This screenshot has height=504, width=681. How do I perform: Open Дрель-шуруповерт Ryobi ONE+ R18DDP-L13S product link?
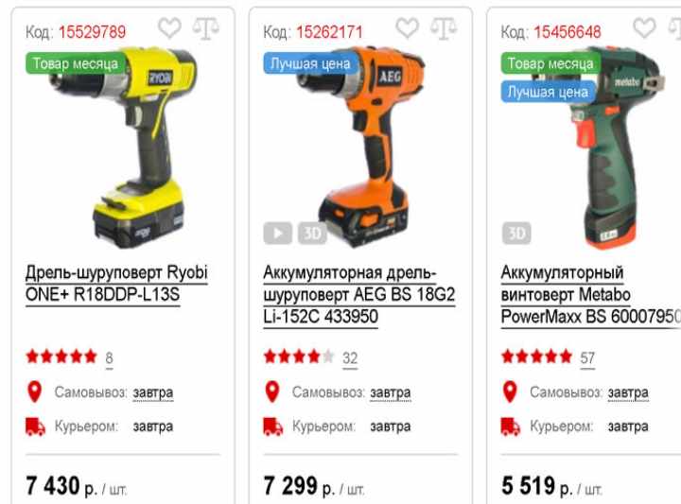(116, 284)
